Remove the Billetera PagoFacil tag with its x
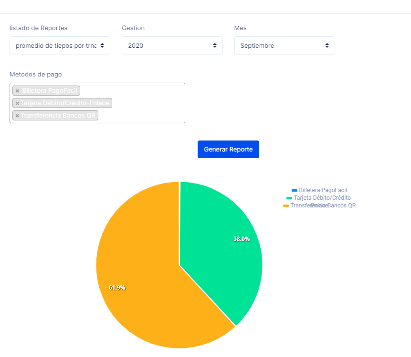 [17, 91]
